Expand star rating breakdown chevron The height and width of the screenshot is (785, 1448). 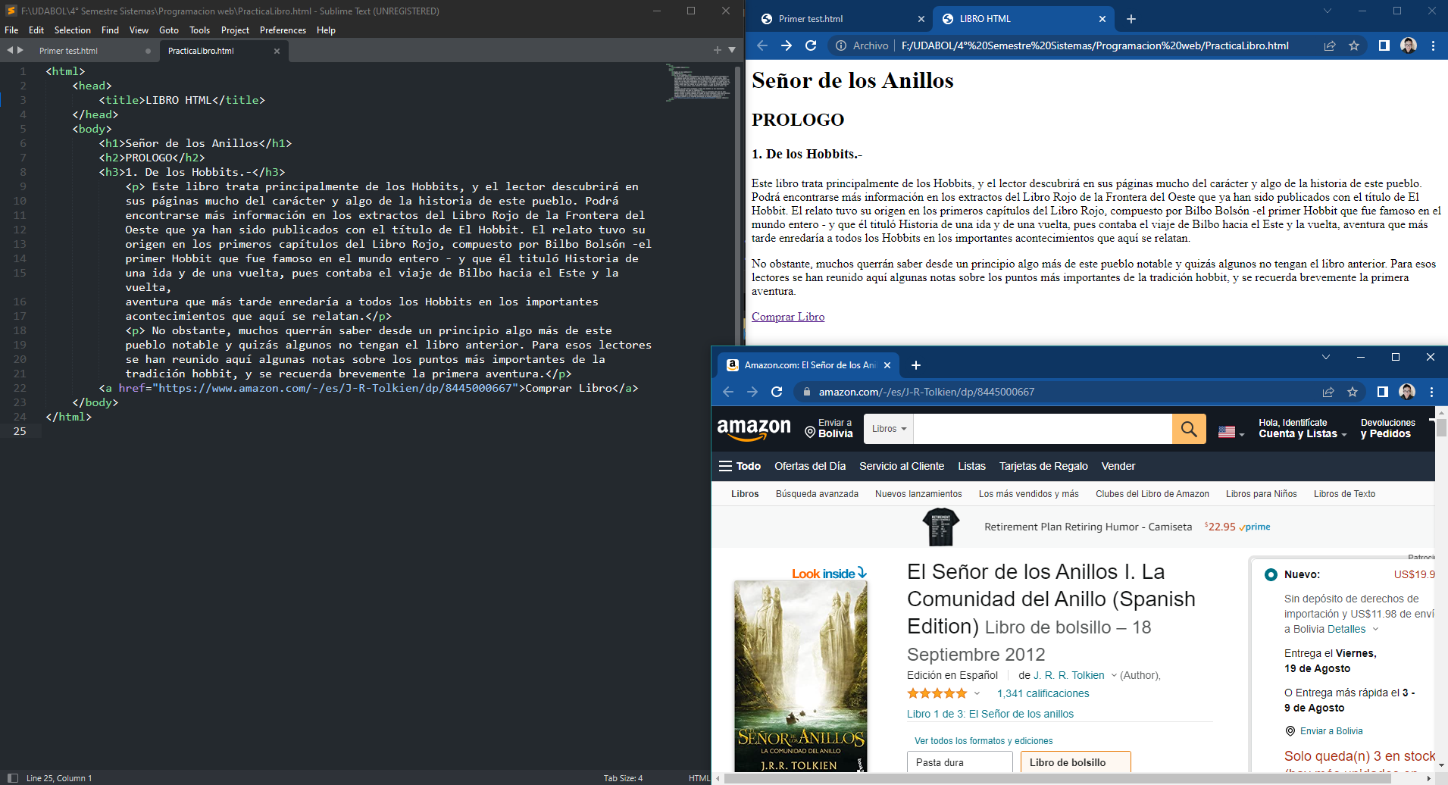(977, 693)
